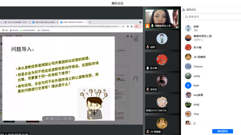Rotate the slide counterclockwise
Viewport: 241px width, 135px height.
coord(65,118)
